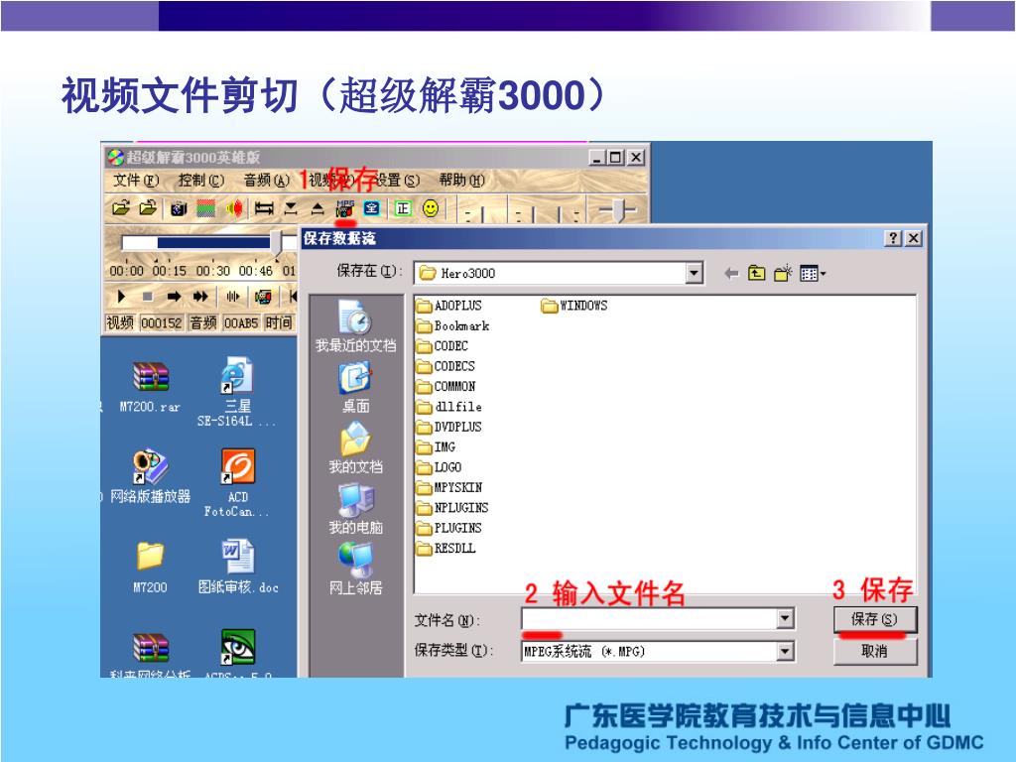Select the COMMON folder
Screen dimensions: 1016x762
tap(445, 386)
